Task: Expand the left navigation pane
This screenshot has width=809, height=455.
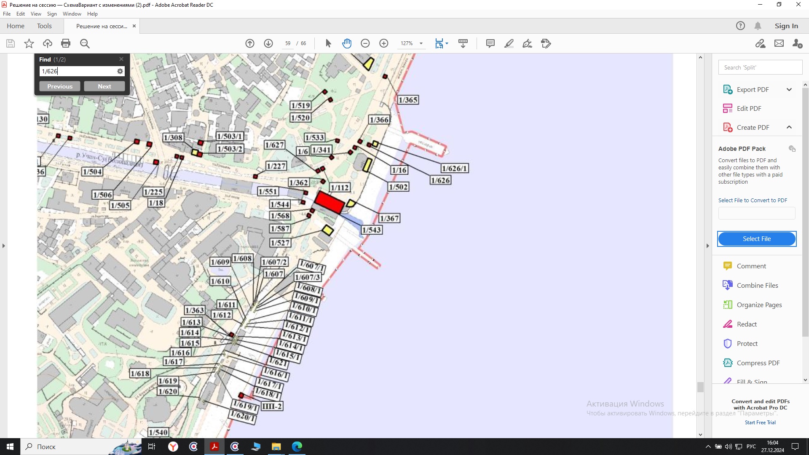Action: (4, 246)
